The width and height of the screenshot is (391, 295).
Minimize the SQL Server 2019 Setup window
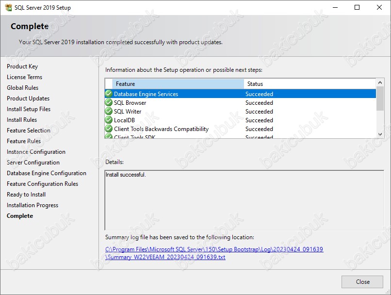(335, 7)
